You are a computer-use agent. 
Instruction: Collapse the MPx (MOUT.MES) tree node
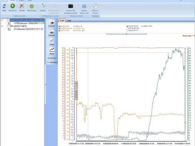click(2, 26)
